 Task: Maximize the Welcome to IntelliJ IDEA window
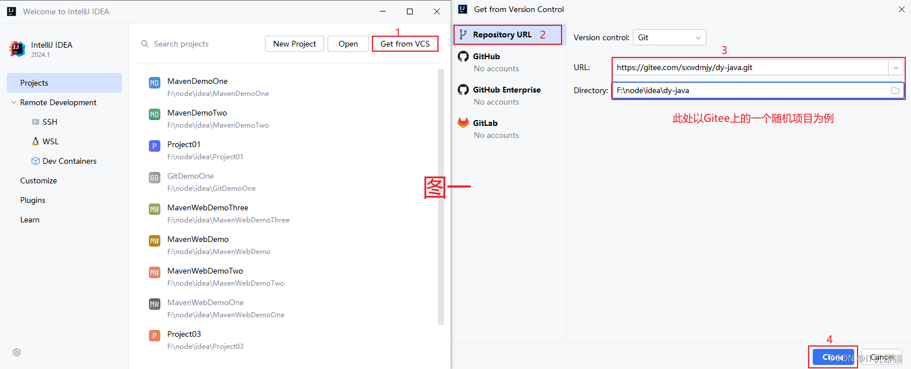coord(410,11)
